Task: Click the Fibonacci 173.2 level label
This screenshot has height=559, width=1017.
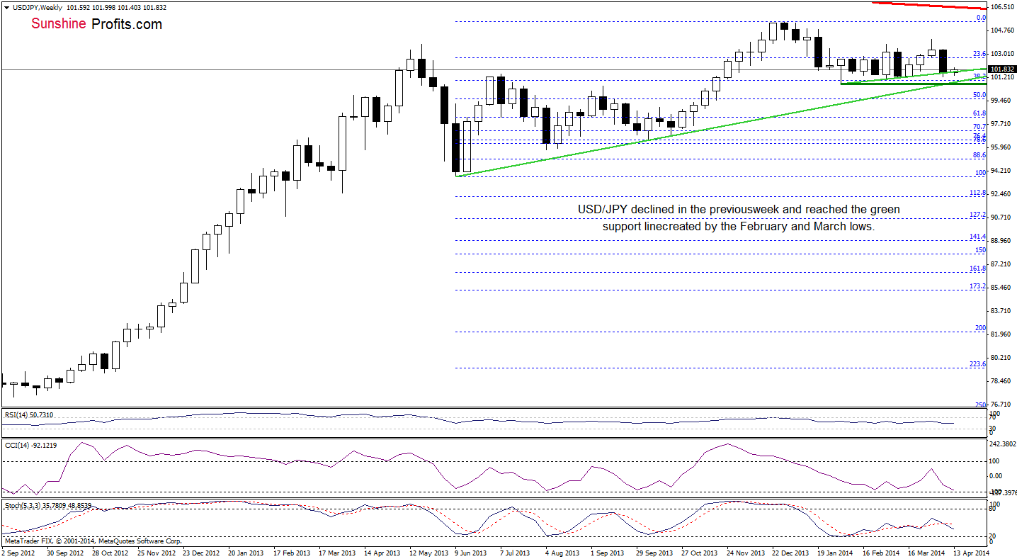Action: (x=979, y=286)
